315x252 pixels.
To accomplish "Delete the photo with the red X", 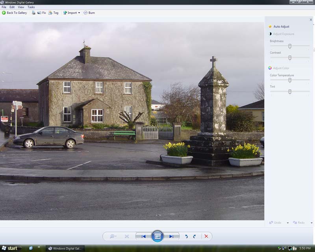I will [x=206, y=236].
